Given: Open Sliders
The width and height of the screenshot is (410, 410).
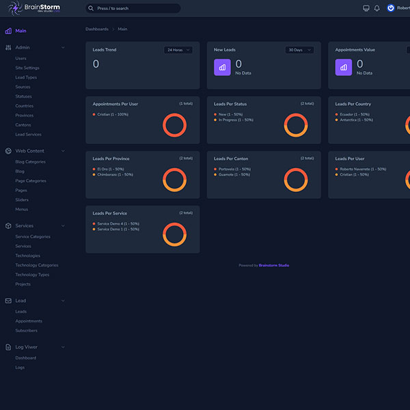Looking at the screenshot, I should point(22,200).
